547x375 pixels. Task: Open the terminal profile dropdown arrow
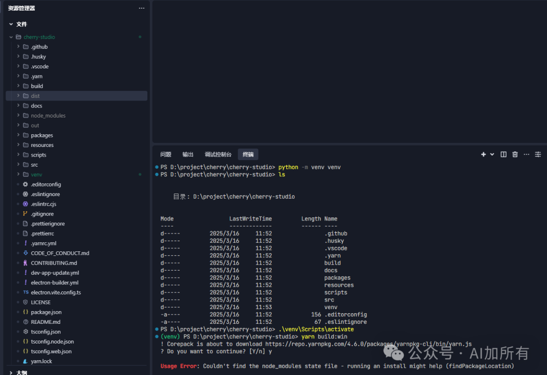point(492,155)
